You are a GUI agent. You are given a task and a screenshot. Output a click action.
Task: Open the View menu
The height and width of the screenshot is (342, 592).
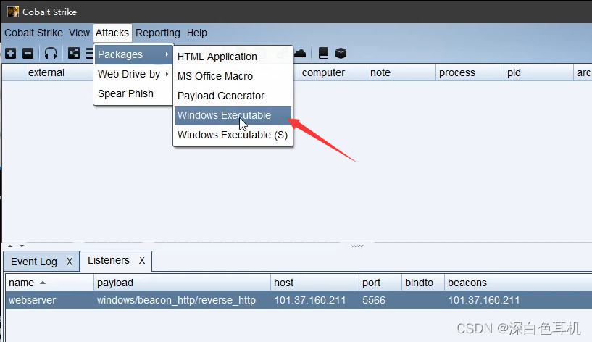[x=79, y=33]
